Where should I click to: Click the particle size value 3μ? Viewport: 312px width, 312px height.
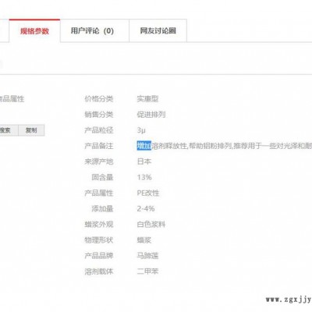[x=141, y=130]
